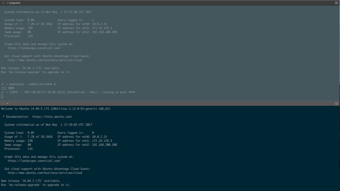Click "Processes: 116" in the lower pane
Screen dimensions: 340x191
click(x=19, y=149)
